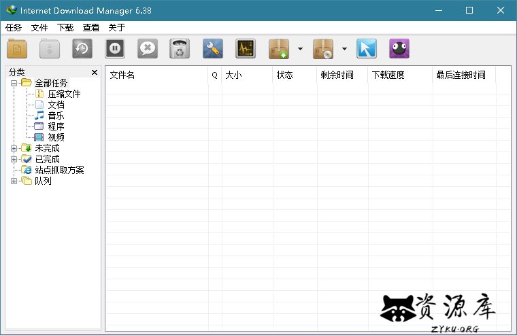The height and width of the screenshot is (335, 517).
Task: Click the program window category icon
Action: click(x=39, y=126)
